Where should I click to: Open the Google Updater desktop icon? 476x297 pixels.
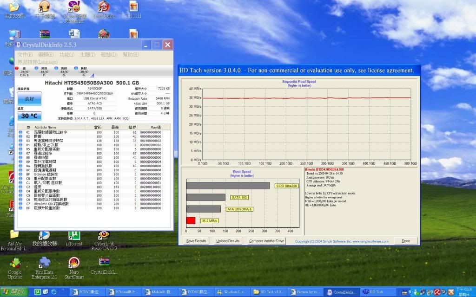coord(14,269)
